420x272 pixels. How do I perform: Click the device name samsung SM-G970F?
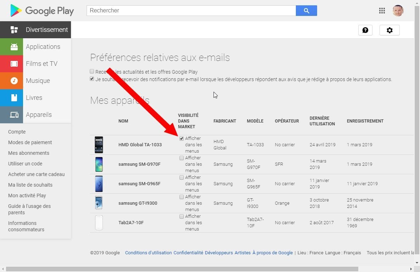(x=139, y=164)
